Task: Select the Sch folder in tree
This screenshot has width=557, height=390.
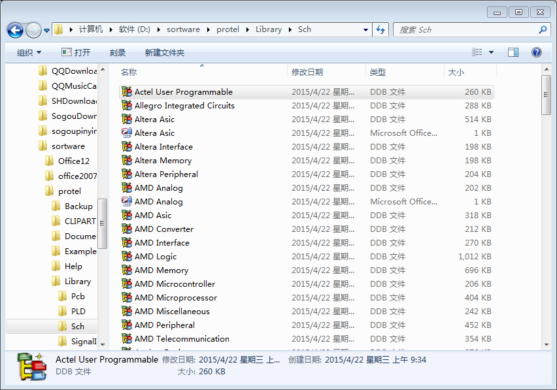Action: pos(71,327)
